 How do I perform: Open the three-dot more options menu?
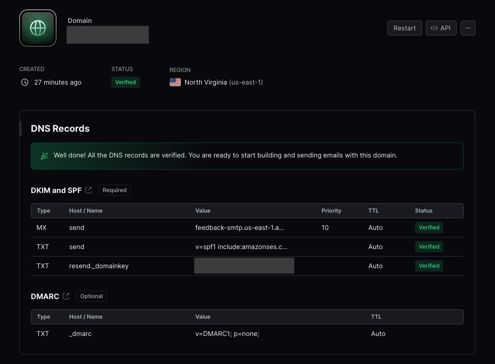pos(468,28)
